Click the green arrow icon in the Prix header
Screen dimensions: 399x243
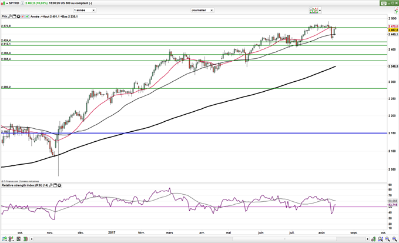pos(27,16)
